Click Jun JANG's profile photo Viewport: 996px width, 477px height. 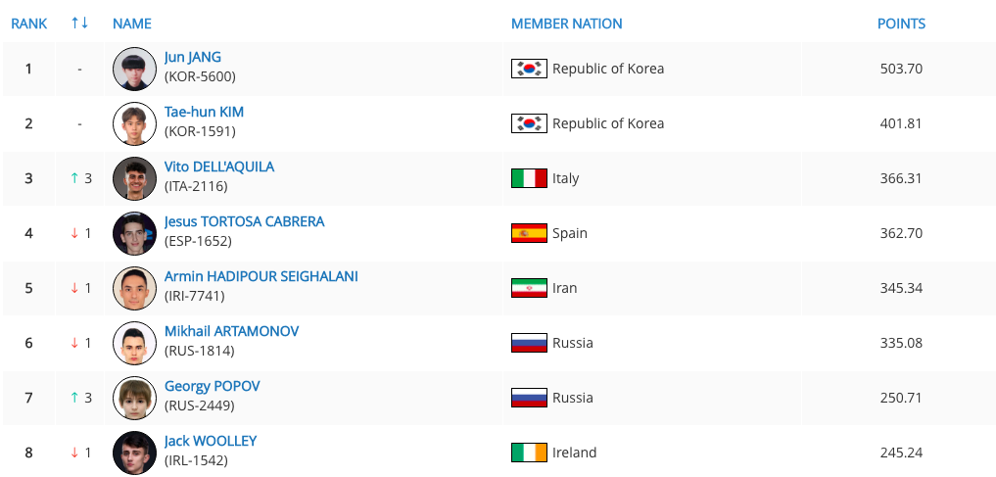pyautogui.click(x=135, y=69)
